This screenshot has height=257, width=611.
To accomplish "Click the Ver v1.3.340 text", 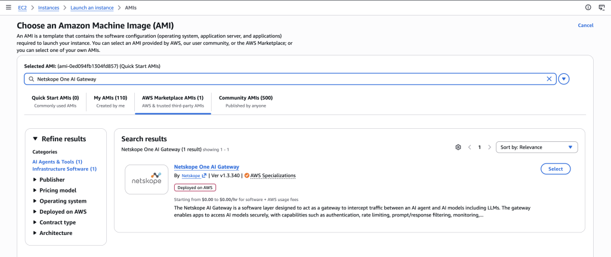I will (226, 176).
